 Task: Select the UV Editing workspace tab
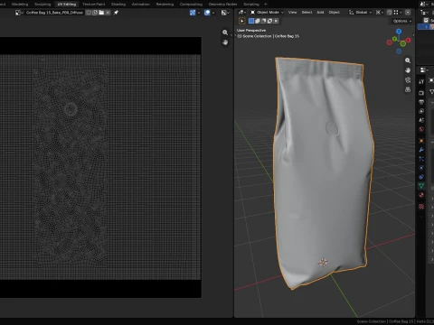pos(67,5)
